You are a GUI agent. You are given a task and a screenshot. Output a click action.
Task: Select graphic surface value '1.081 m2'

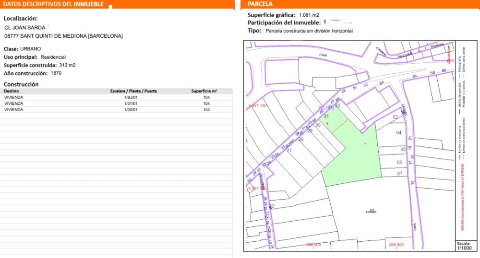[x=309, y=15]
